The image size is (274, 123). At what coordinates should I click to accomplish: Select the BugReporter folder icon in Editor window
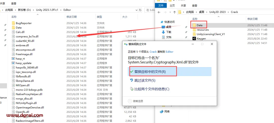[13, 23]
